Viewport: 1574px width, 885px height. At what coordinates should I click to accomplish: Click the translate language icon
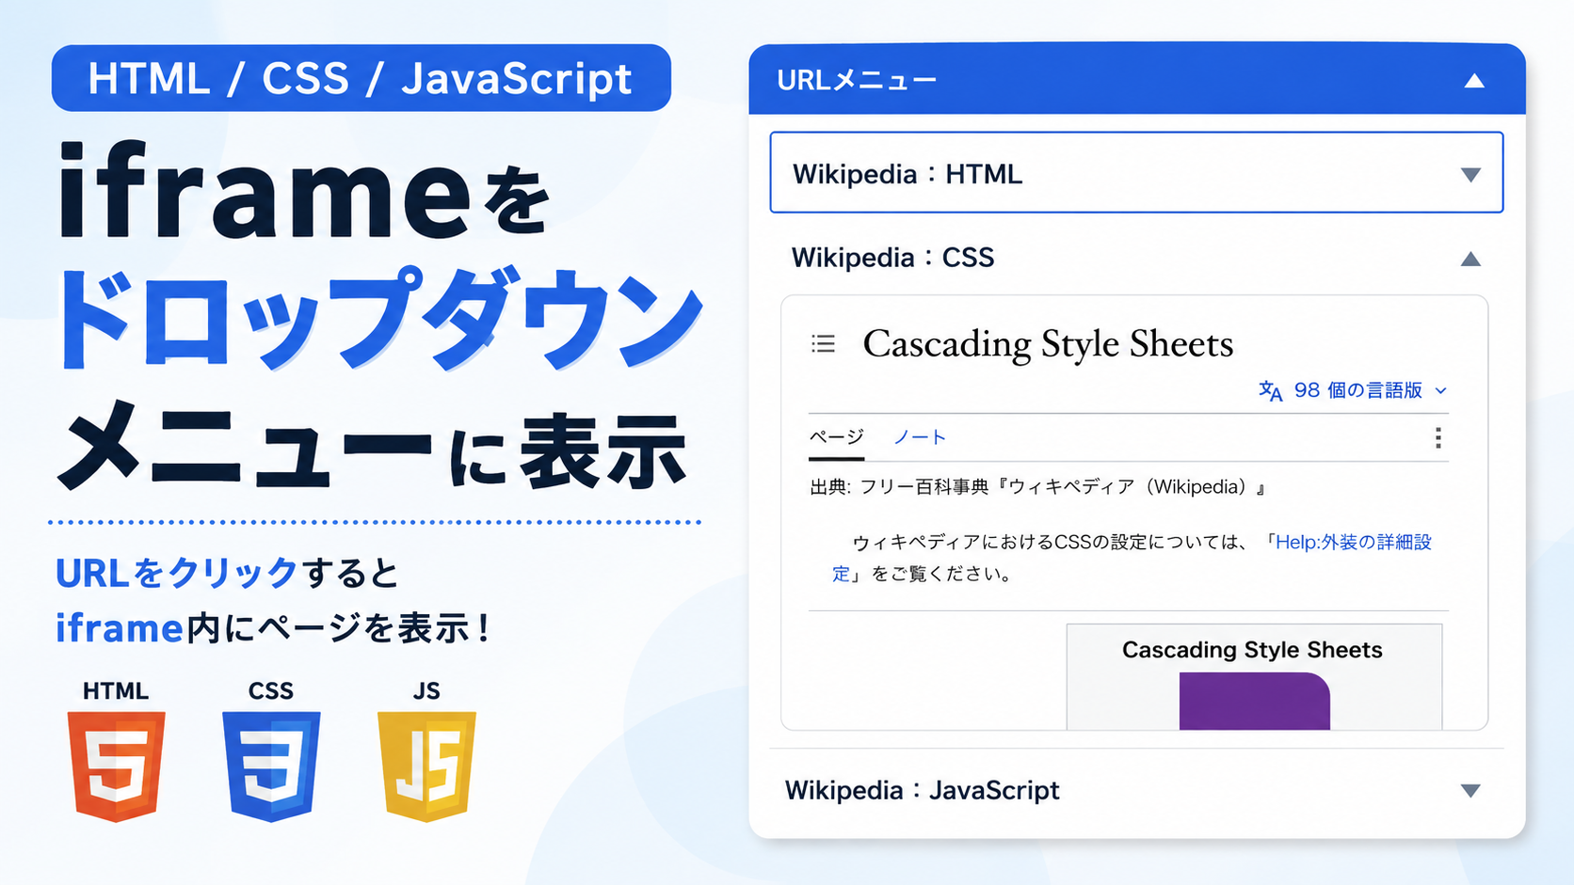[1270, 390]
